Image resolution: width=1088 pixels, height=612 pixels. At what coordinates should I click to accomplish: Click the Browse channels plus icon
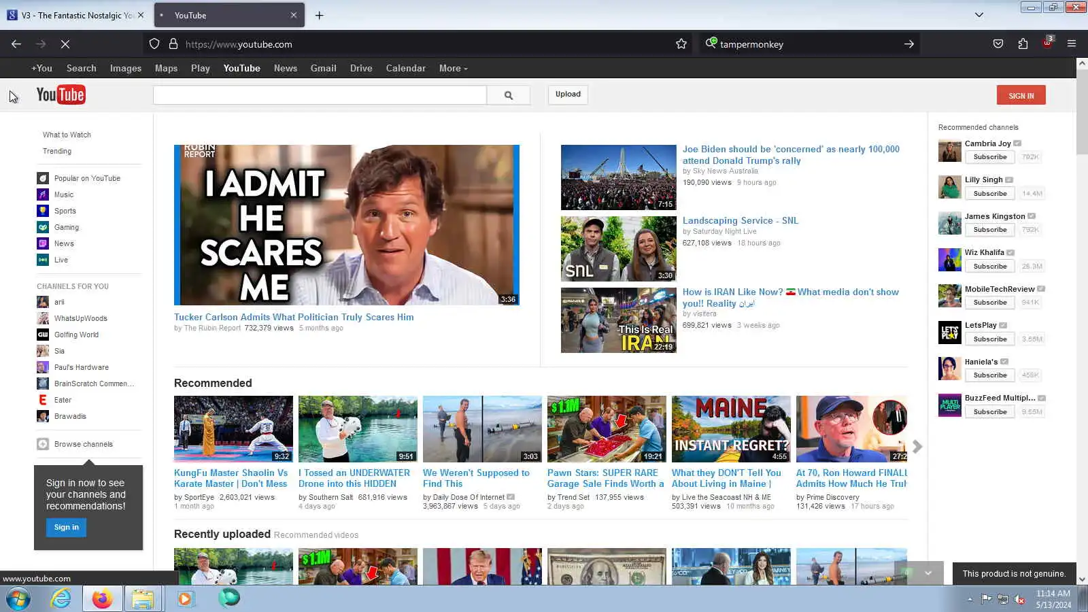pyautogui.click(x=43, y=444)
